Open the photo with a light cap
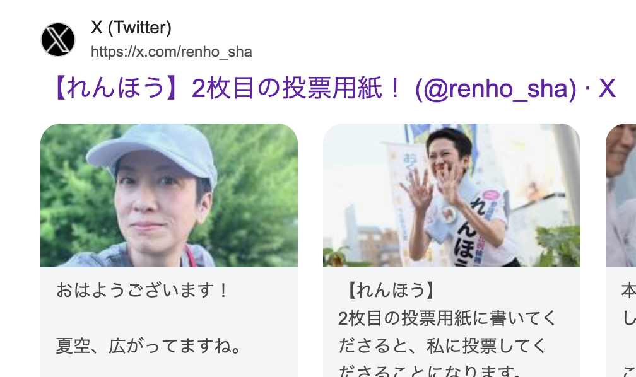 (169, 195)
